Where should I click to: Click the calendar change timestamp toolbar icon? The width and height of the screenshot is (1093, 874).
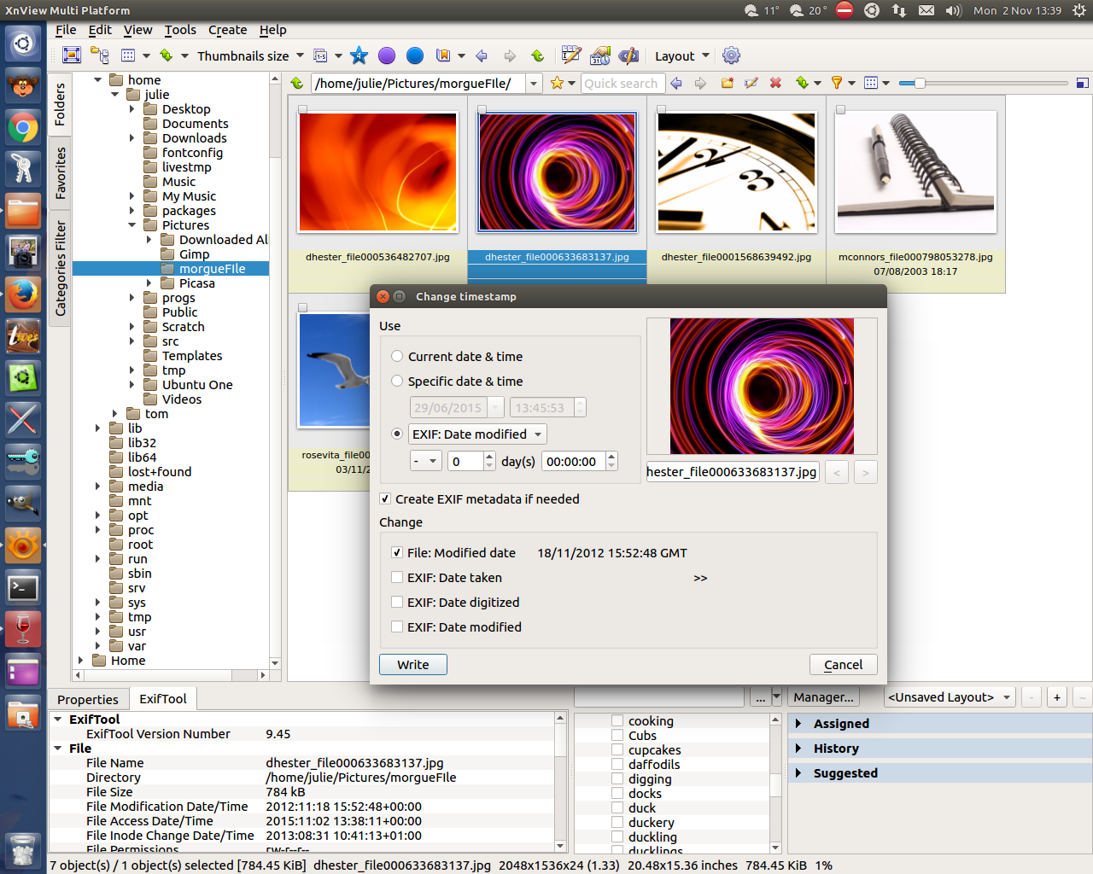pyautogui.click(x=600, y=55)
